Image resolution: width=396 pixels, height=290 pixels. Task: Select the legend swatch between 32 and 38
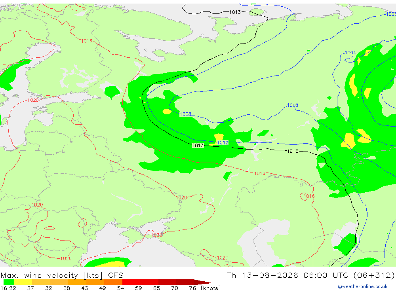click(x=59, y=282)
